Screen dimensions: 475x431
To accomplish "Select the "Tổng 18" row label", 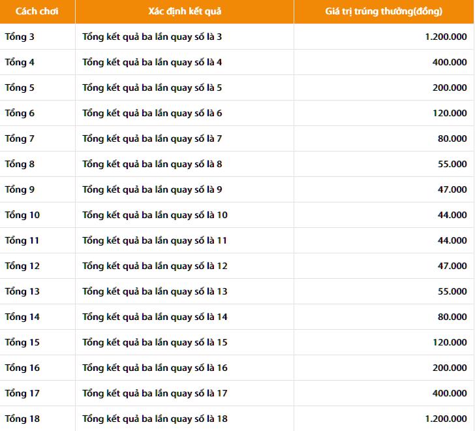I will click(x=22, y=419).
